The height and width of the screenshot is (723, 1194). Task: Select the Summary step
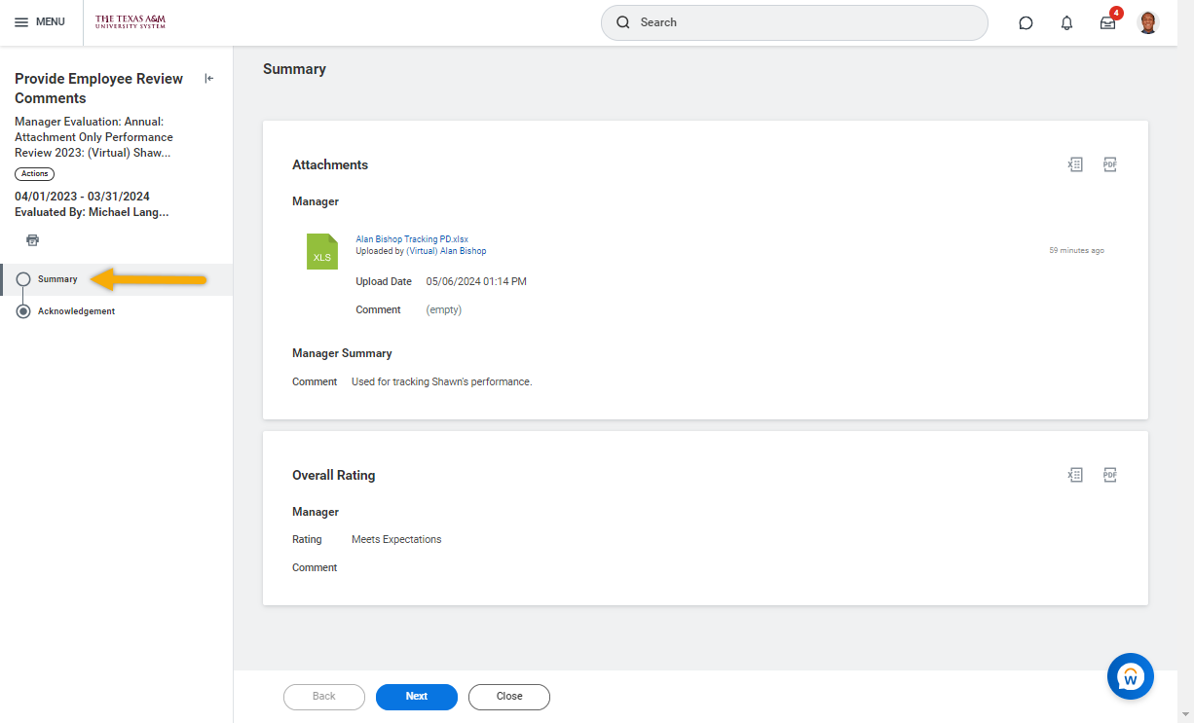57,279
